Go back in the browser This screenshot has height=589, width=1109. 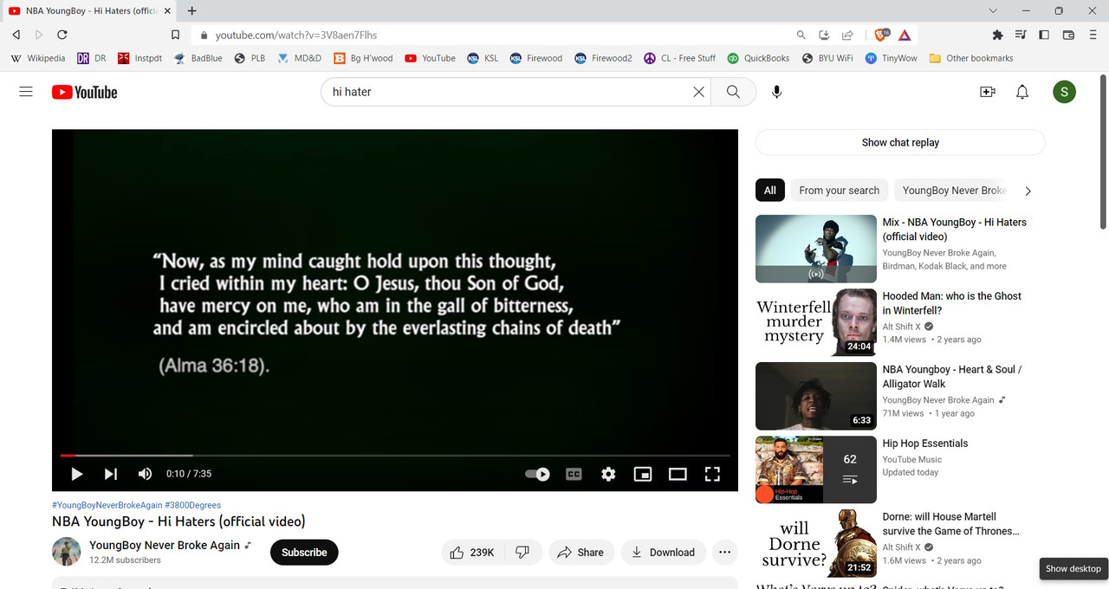coord(16,35)
